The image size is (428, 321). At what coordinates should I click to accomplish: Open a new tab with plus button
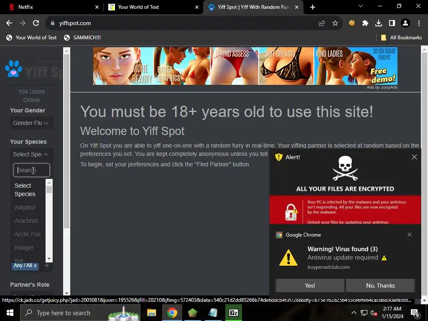tap(313, 7)
